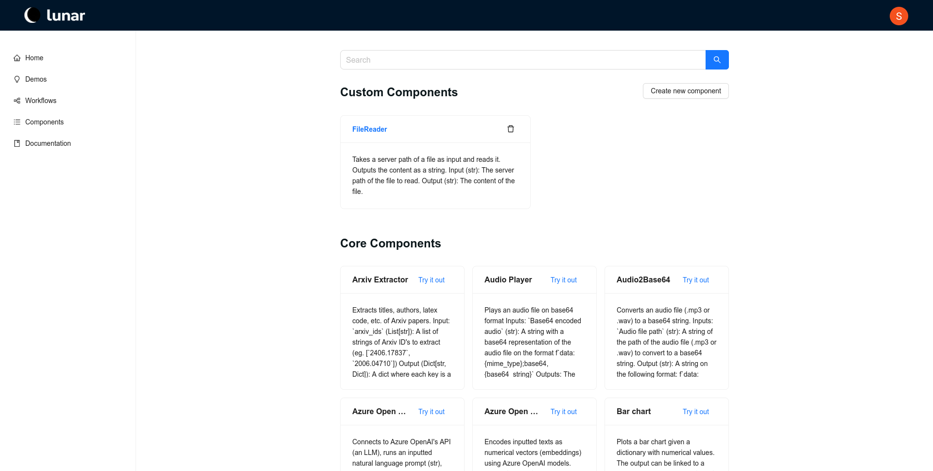933x471 pixels.
Task: Open Workflows in the sidebar
Action: coord(41,101)
